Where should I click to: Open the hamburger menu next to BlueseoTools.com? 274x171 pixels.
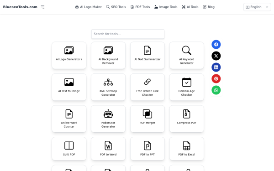[x=42, y=7]
